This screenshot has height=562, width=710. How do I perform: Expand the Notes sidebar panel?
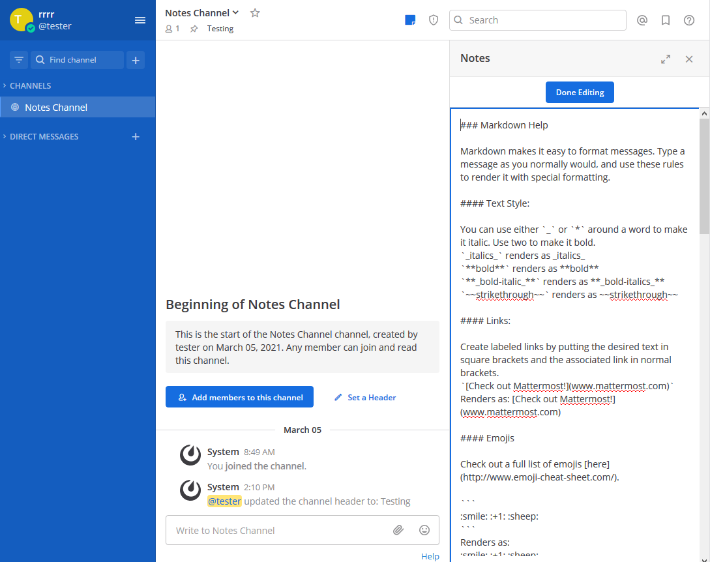(x=665, y=59)
